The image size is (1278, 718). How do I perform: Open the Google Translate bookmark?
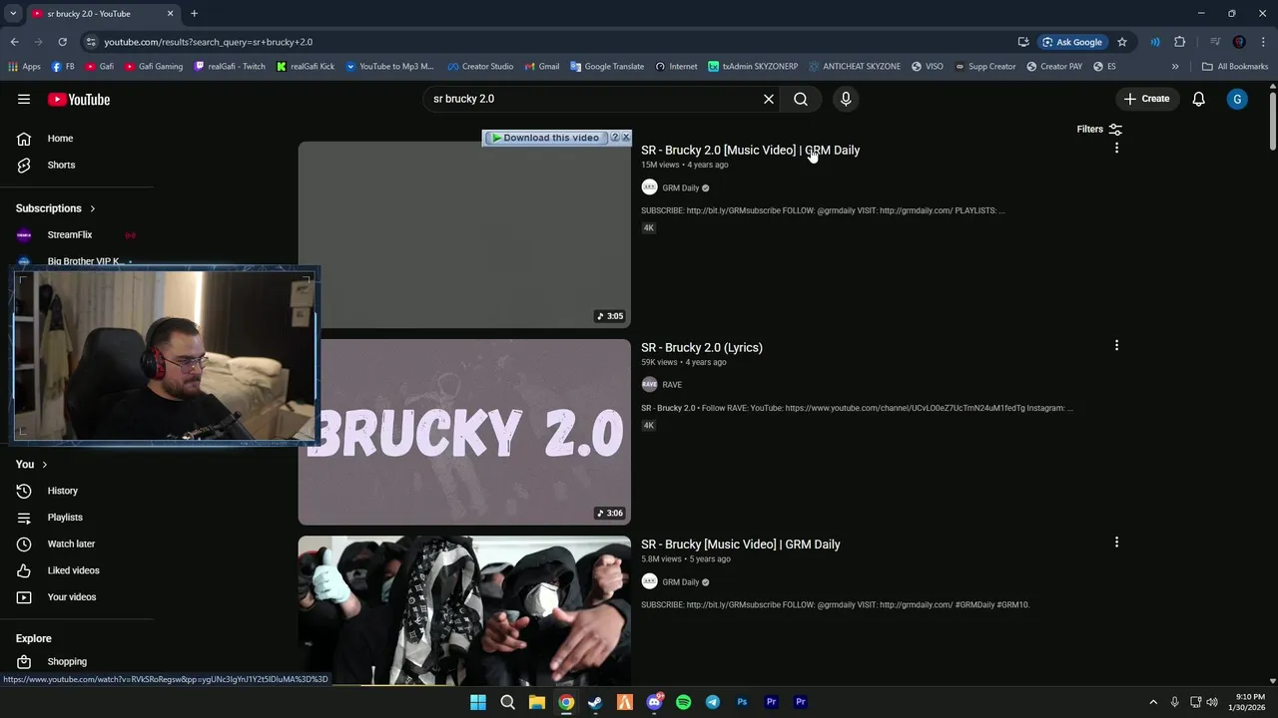[x=607, y=67]
